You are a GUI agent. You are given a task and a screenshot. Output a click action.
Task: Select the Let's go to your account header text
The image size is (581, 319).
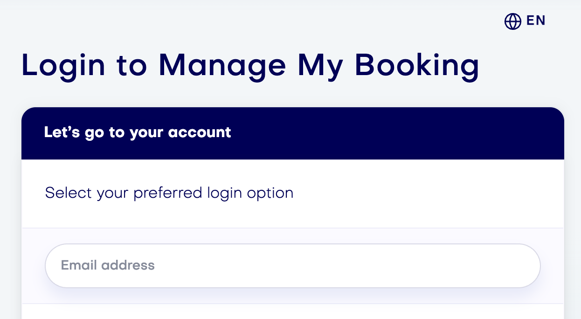click(138, 132)
